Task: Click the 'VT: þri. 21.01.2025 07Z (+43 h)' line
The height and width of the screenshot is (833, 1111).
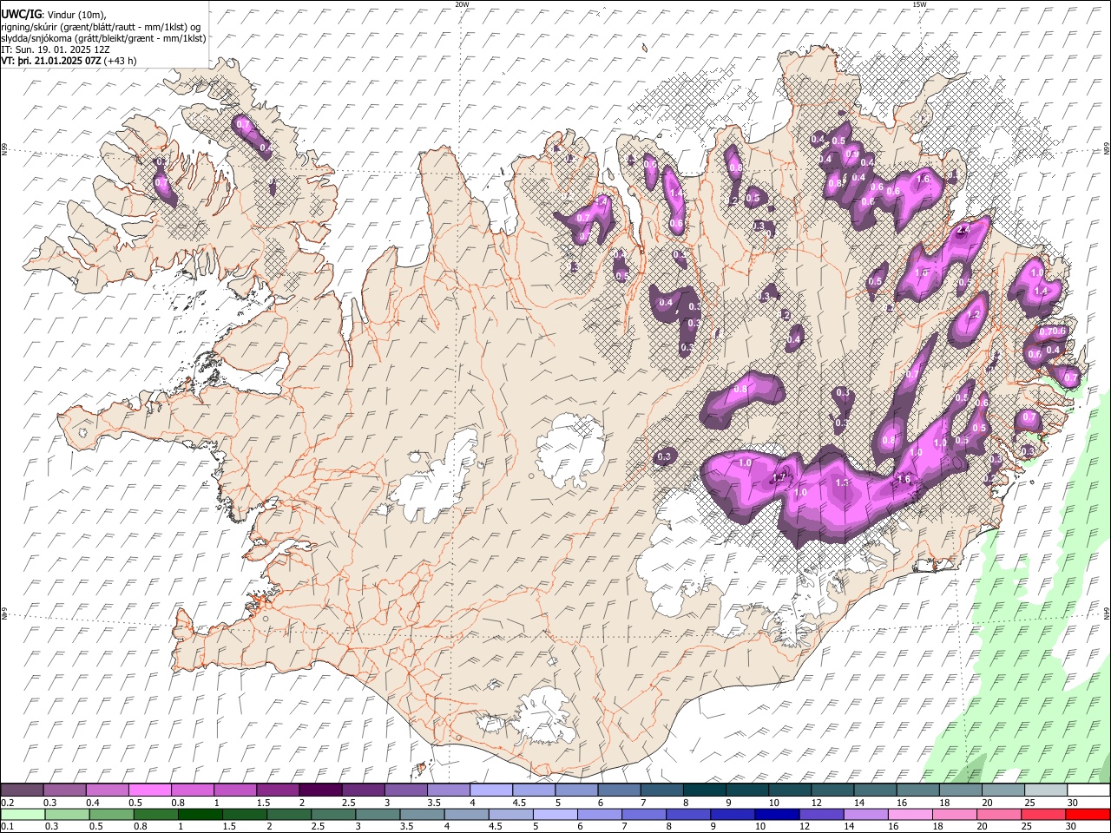Action: 69,62
